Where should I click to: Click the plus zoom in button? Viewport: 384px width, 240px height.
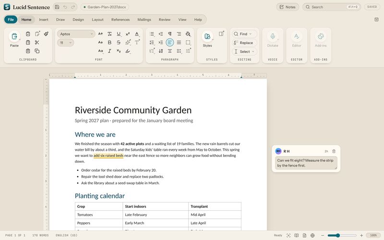(361, 235)
